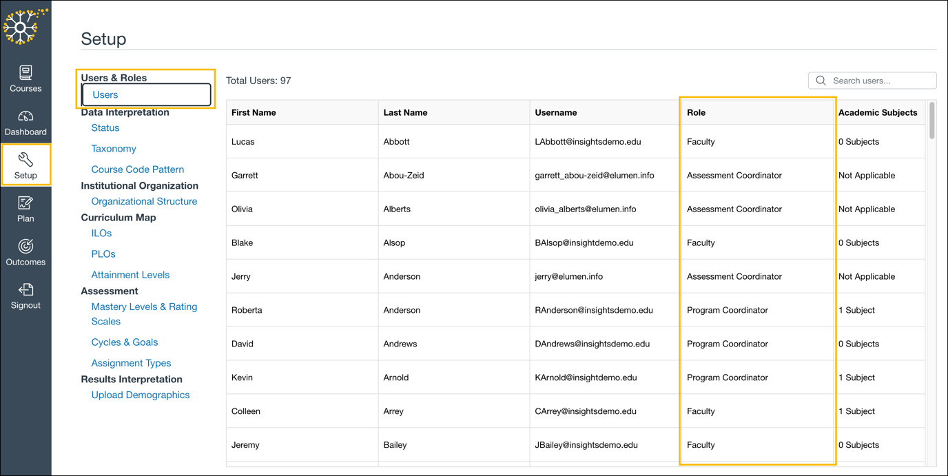The width and height of the screenshot is (948, 476).
Task: Open the Status settings
Action: tap(105, 127)
